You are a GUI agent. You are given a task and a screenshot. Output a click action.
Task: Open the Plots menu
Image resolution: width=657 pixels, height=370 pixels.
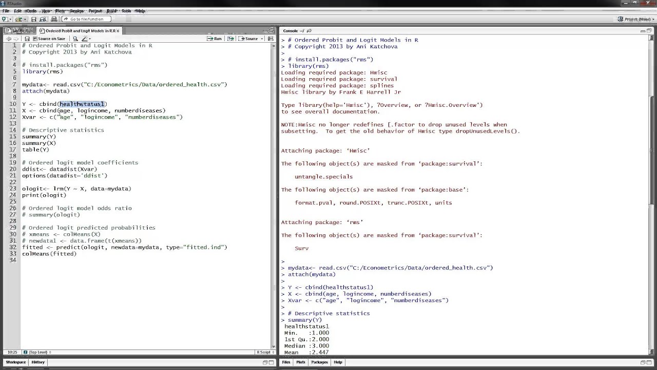tap(60, 11)
